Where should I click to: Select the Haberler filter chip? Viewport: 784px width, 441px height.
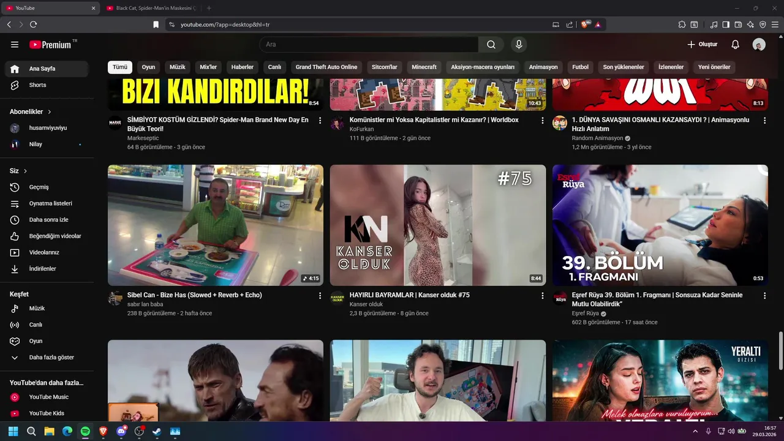coord(243,67)
